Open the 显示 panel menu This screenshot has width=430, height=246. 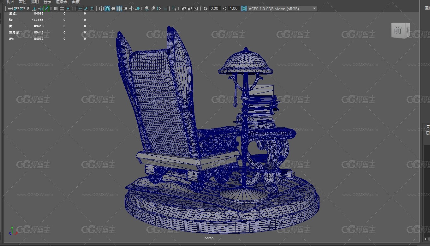click(x=47, y=2)
